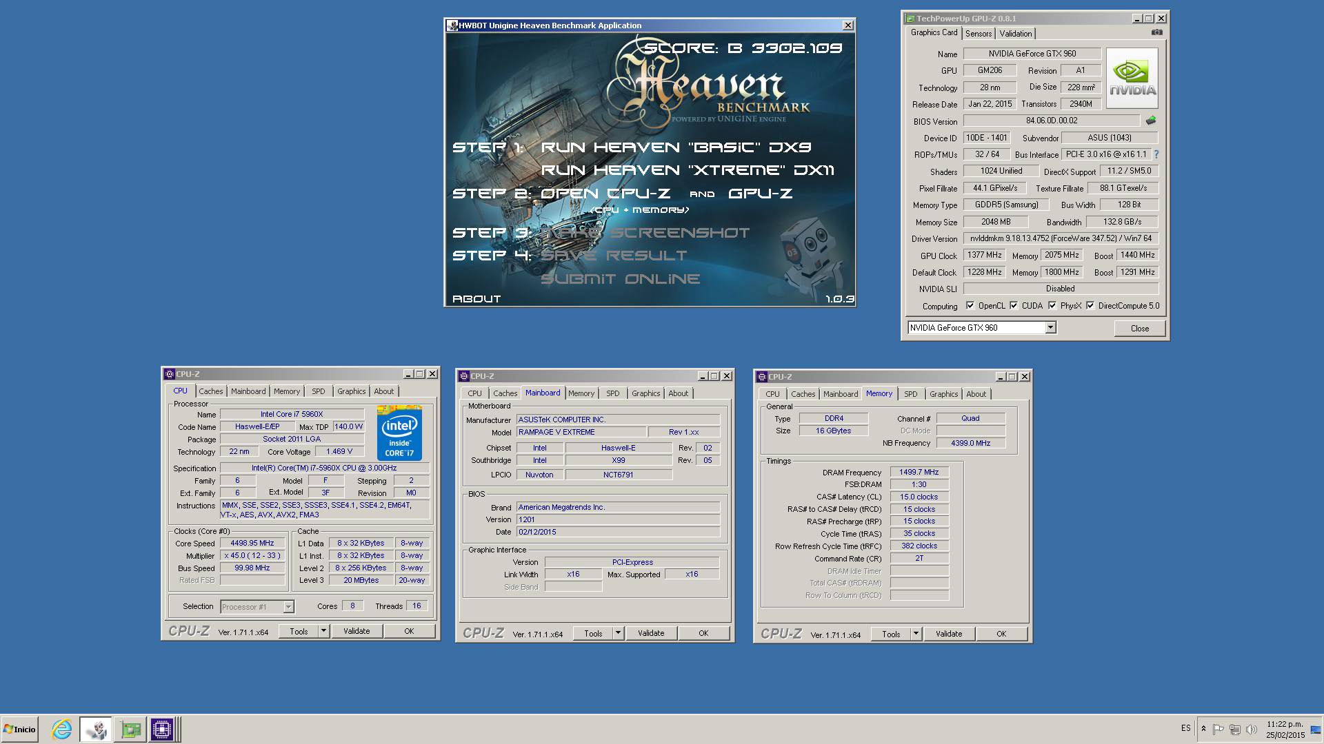Click the ES language indicator
Image resolution: width=1324 pixels, height=744 pixels.
pyautogui.click(x=1185, y=728)
